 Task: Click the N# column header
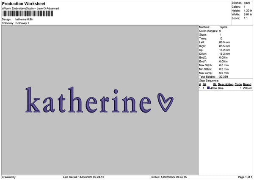pos(204,84)
